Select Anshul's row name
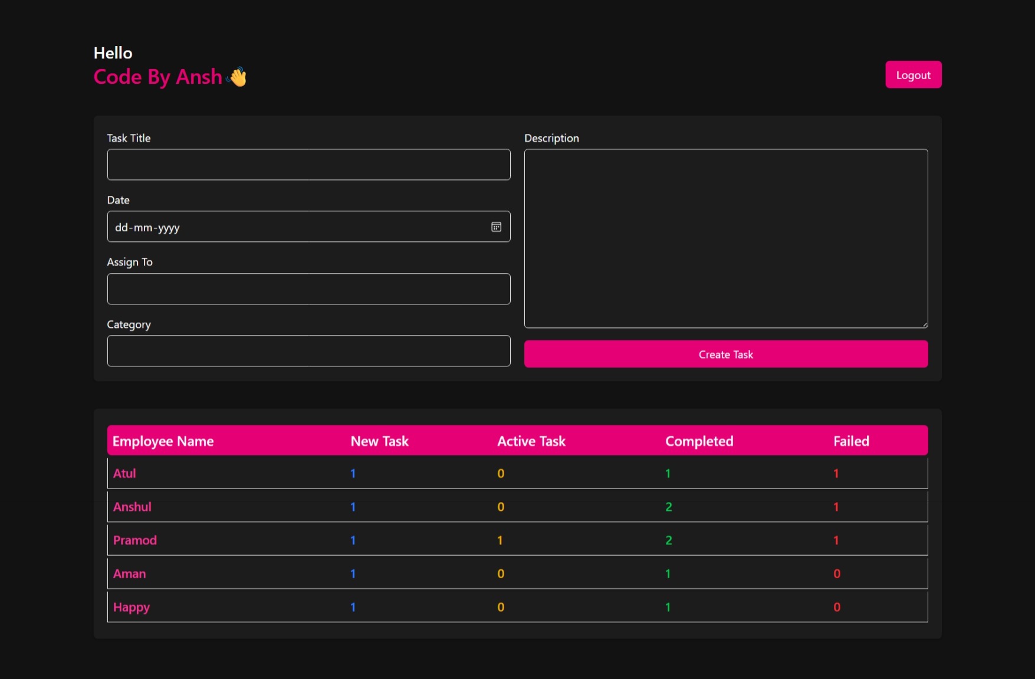This screenshot has height=679, width=1035. (132, 507)
